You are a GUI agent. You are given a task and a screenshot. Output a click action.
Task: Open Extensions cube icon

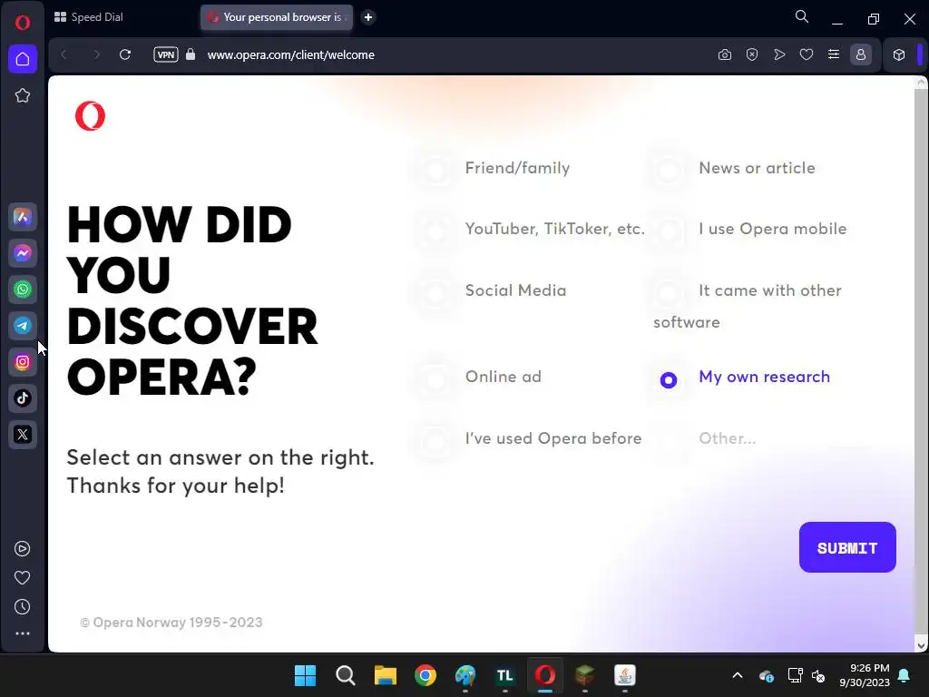coord(899,54)
